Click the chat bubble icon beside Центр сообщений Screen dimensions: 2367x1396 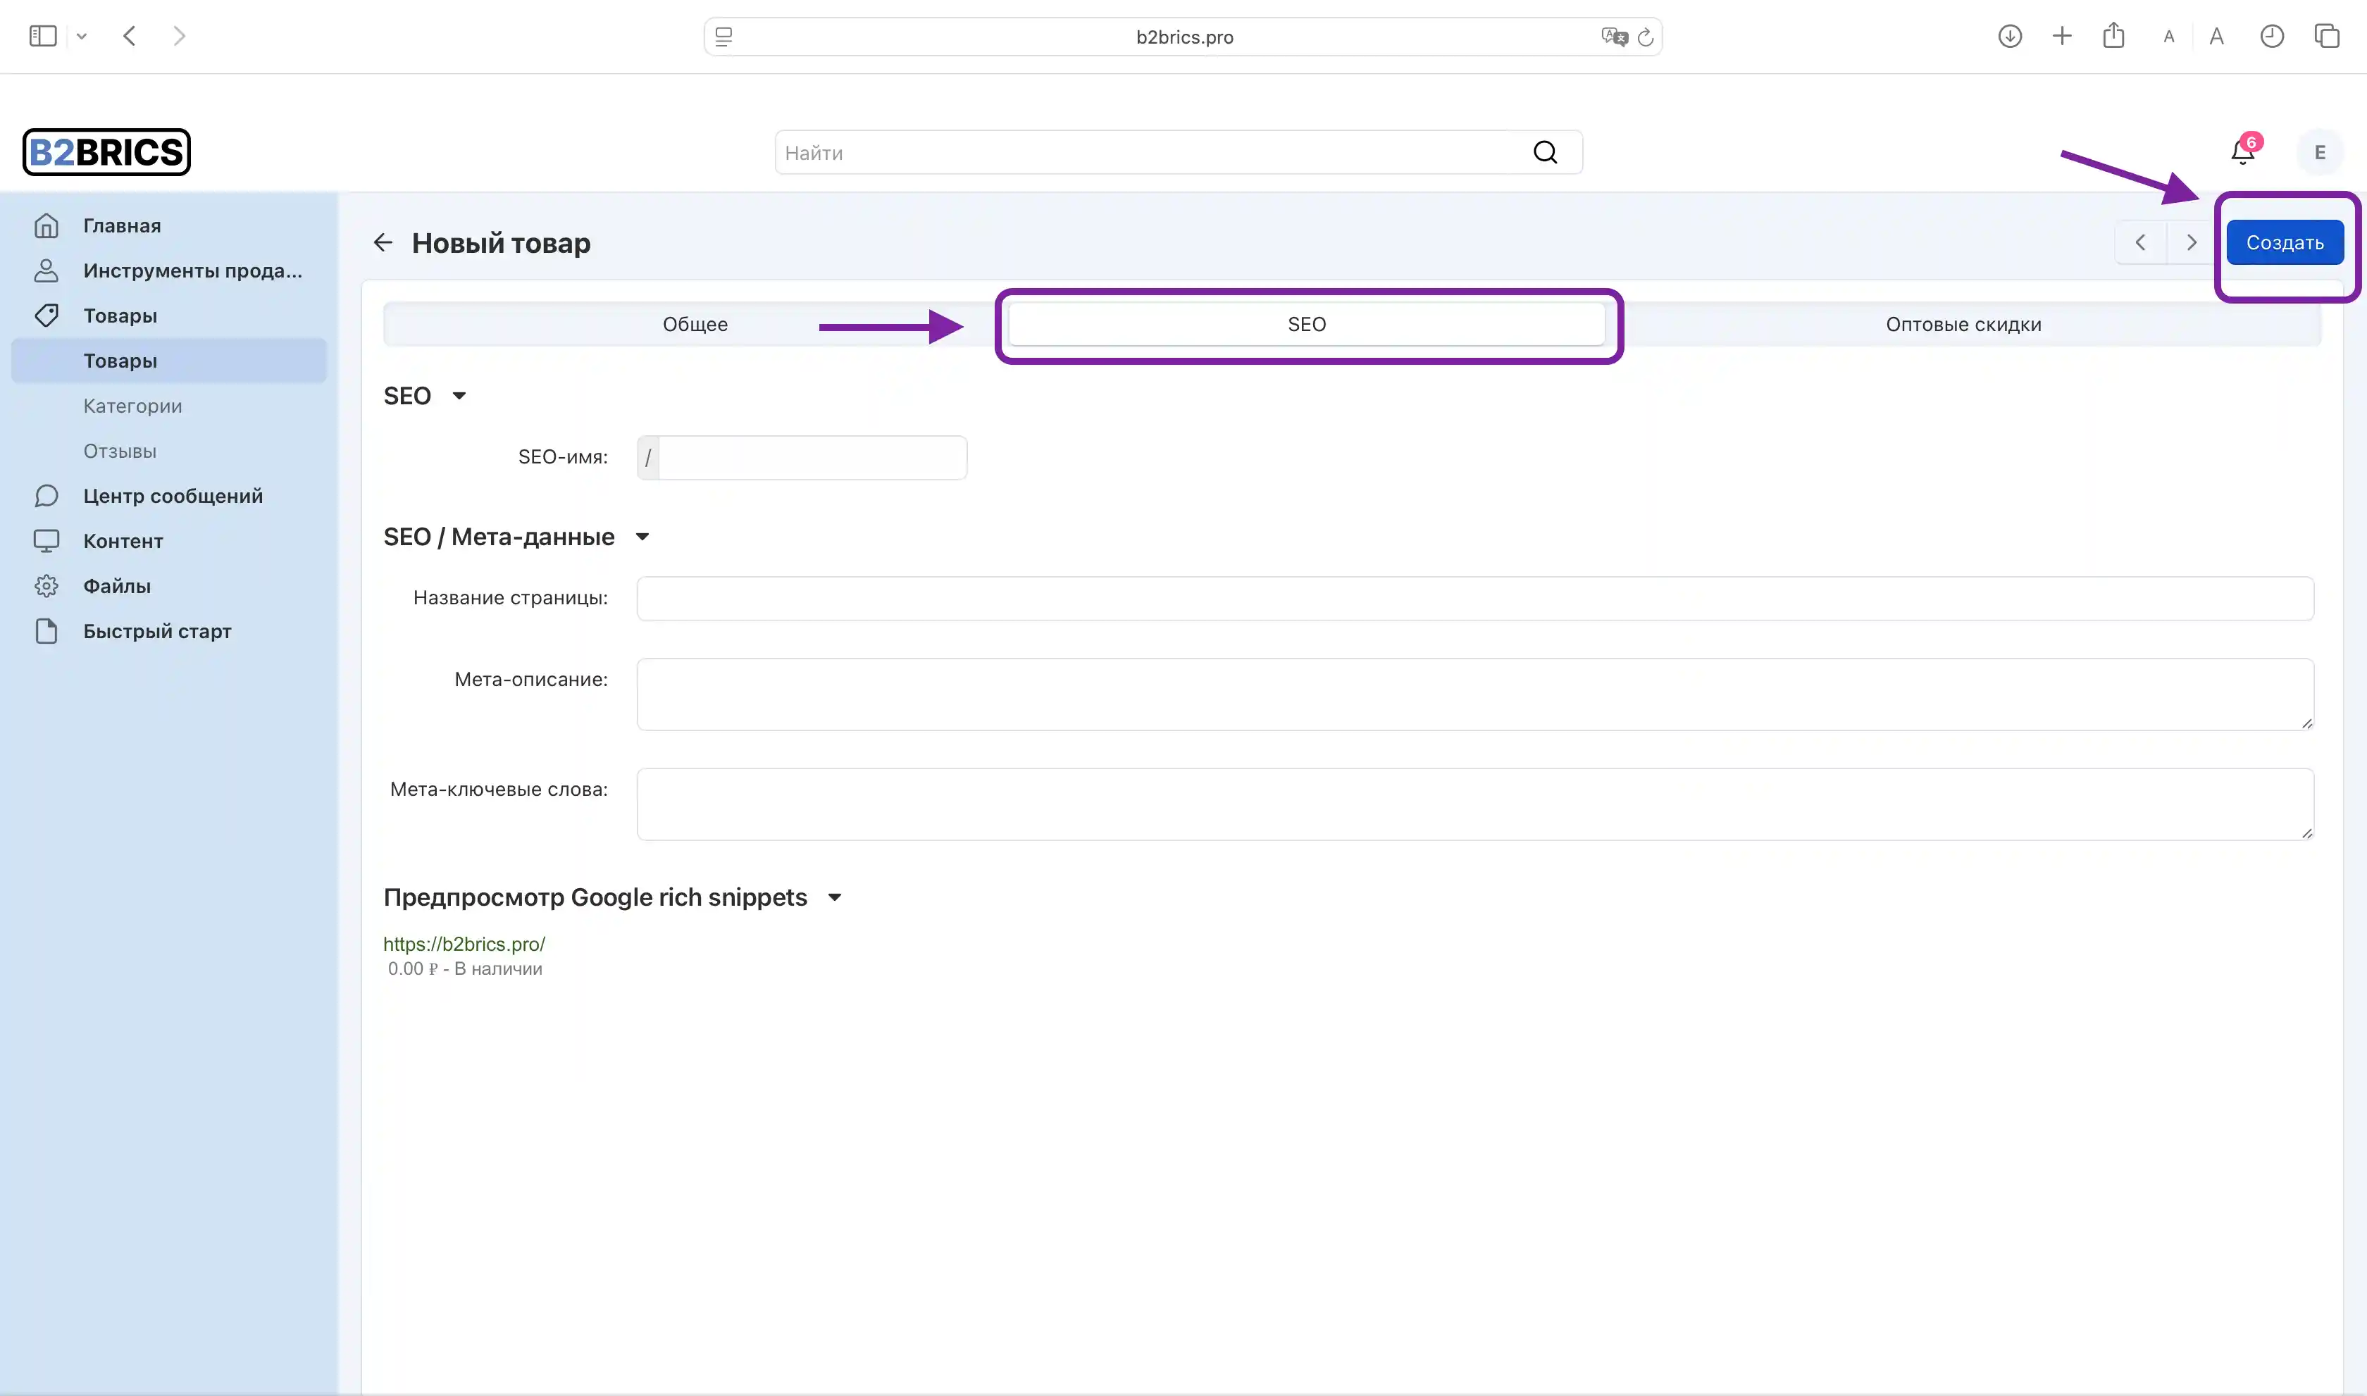point(46,496)
